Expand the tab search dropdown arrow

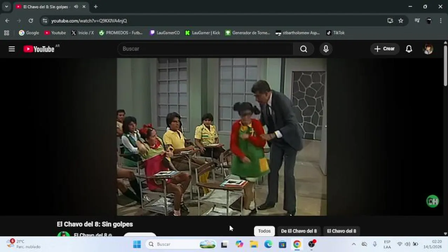click(x=6, y=7)
